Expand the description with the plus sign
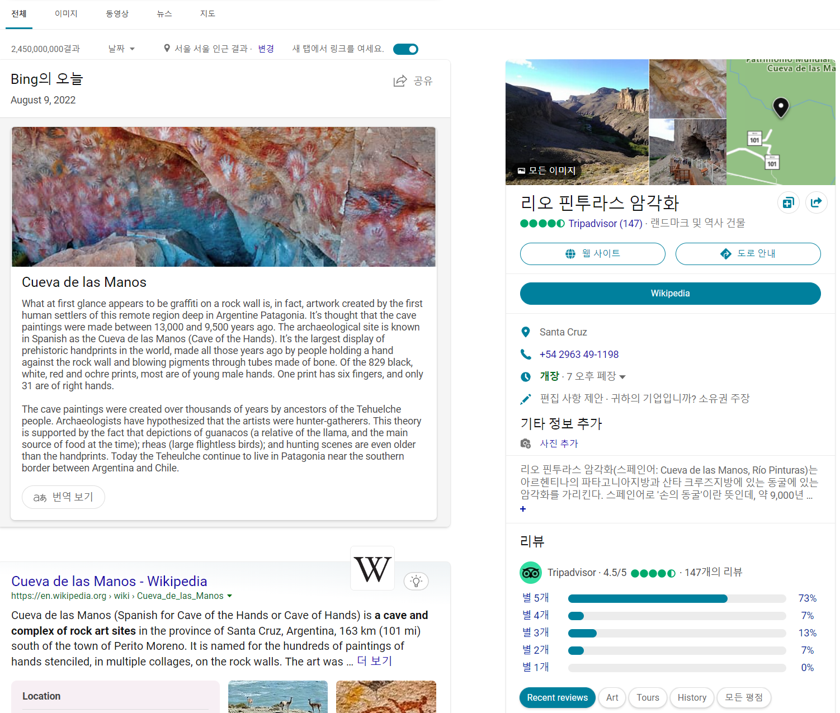840x713 pixels. click(x=523, y=509)
